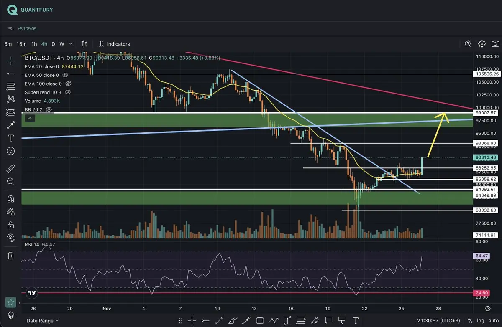Select the price range measure tool in bottom toolbar
Screen dimensions: 502x327
click(287, 320)
